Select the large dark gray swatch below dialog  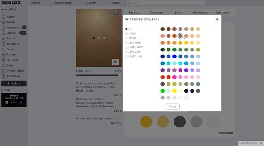pyautogui.click(x=180, y=122)
